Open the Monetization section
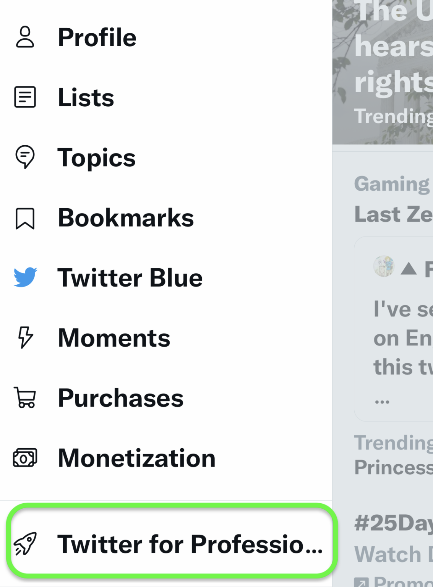The width and height of the screenshot is (433, 587). [x=136, y=458]
